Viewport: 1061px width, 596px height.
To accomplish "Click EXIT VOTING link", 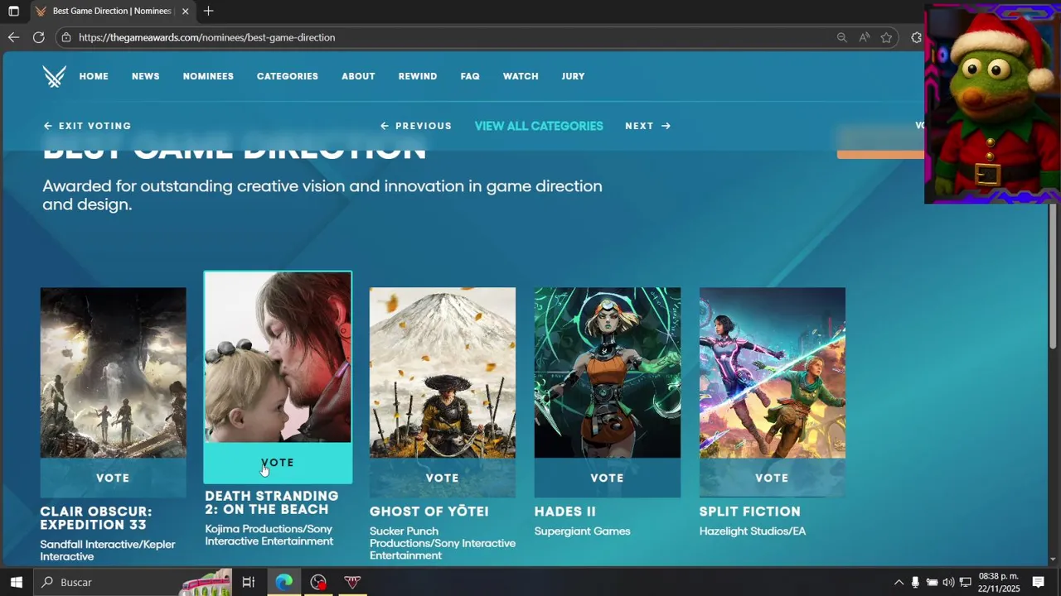I will pos(87,126).
